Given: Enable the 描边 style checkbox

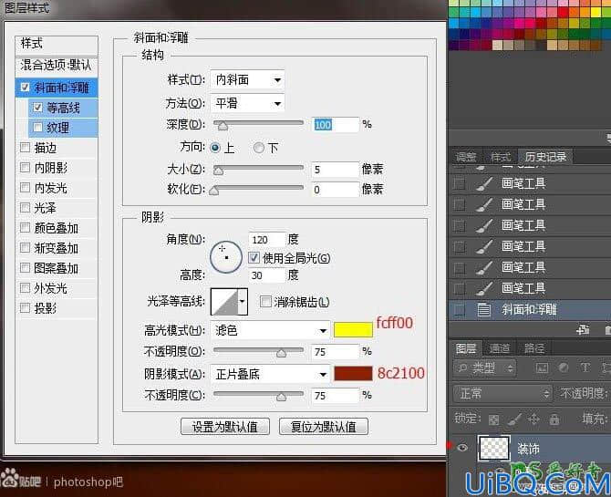Looking at the screenshot, I should point(25,148).
